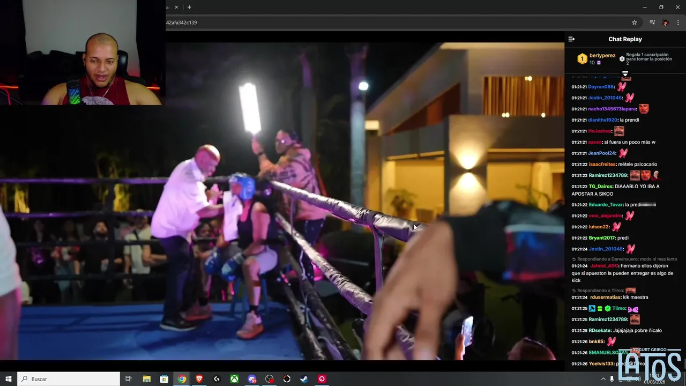Image resolution: width=686 pixels, height=386 pixels.
Task: Open the red circular app on the taskbar
Action: click(x=322, y=379)
